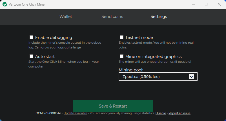Check Mine on integrated graphics
This screenshot has height=121, width=226.
tap(121, 56)
